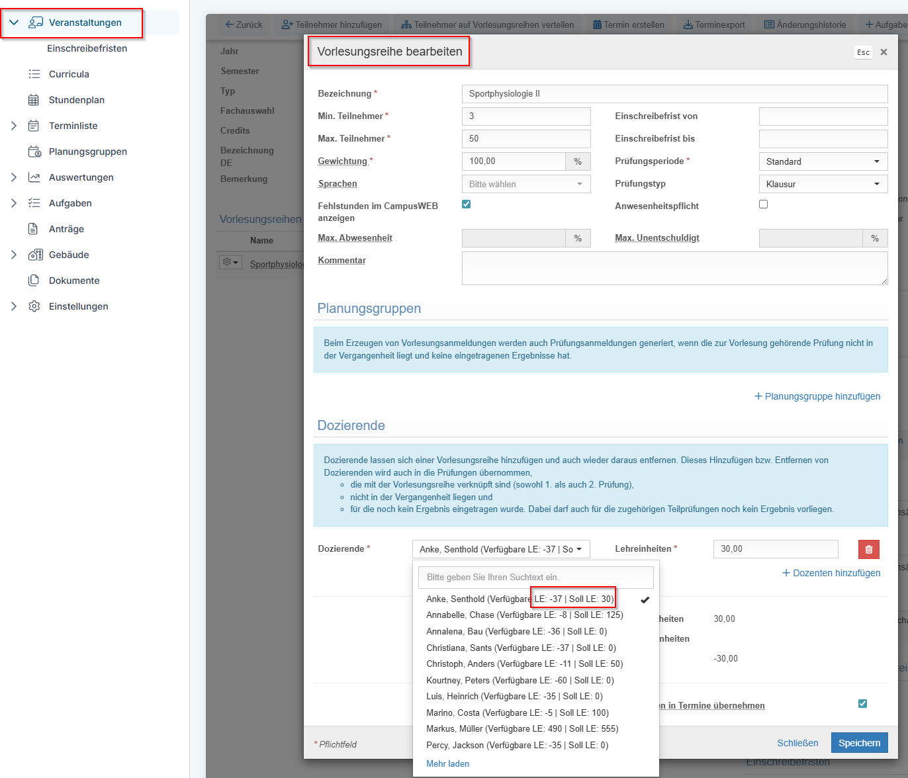Select Markus, Müller from lecturer list

click(522, 728)
